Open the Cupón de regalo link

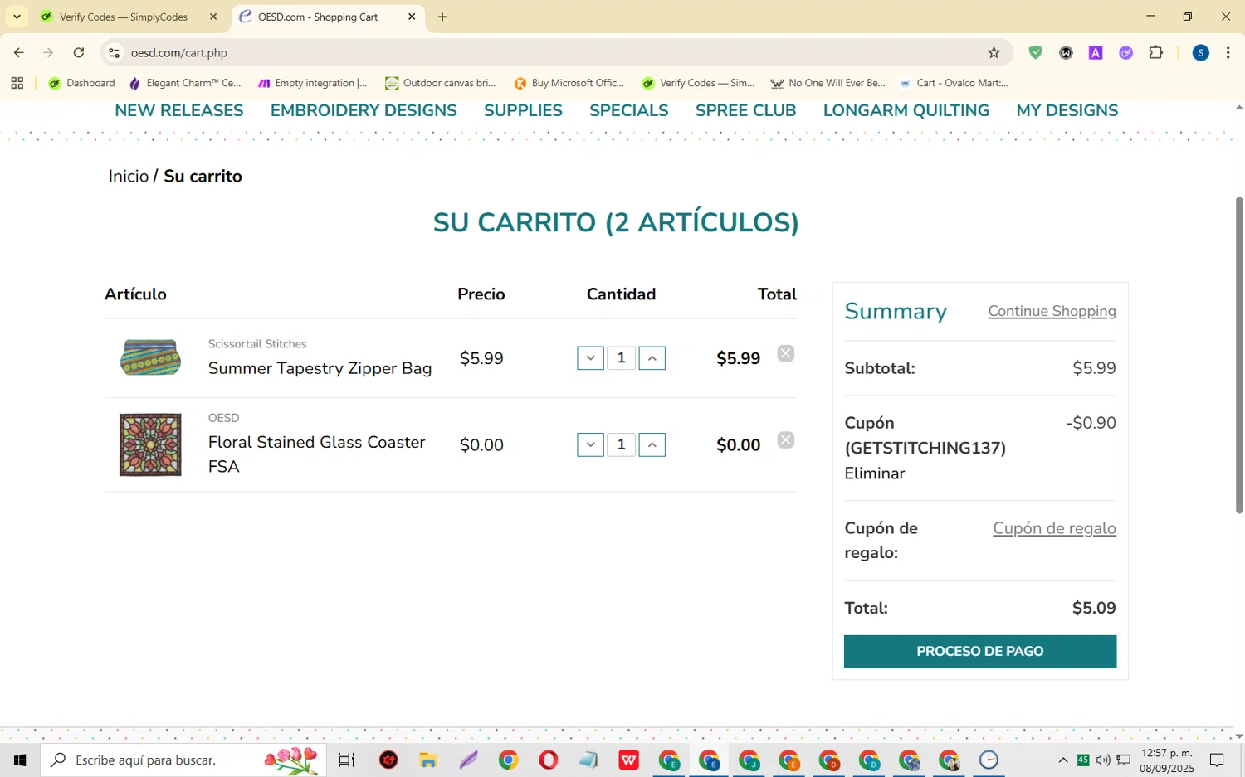point(1054,528)
